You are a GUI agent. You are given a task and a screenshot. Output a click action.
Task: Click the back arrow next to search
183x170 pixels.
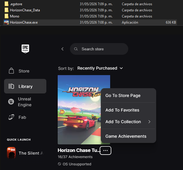coord(63,49)
